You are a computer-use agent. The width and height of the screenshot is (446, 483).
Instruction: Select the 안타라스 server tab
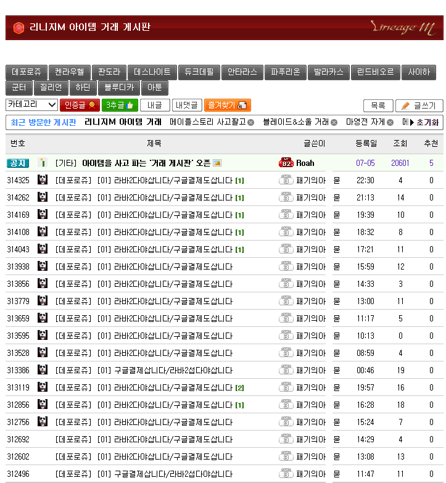point(242,72)
